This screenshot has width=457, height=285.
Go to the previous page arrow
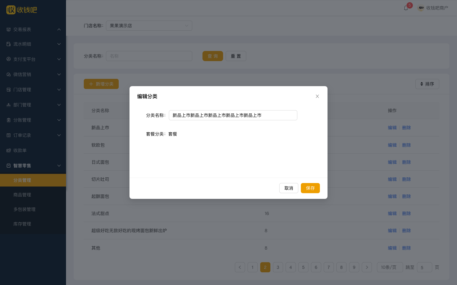tap(240, 267)
